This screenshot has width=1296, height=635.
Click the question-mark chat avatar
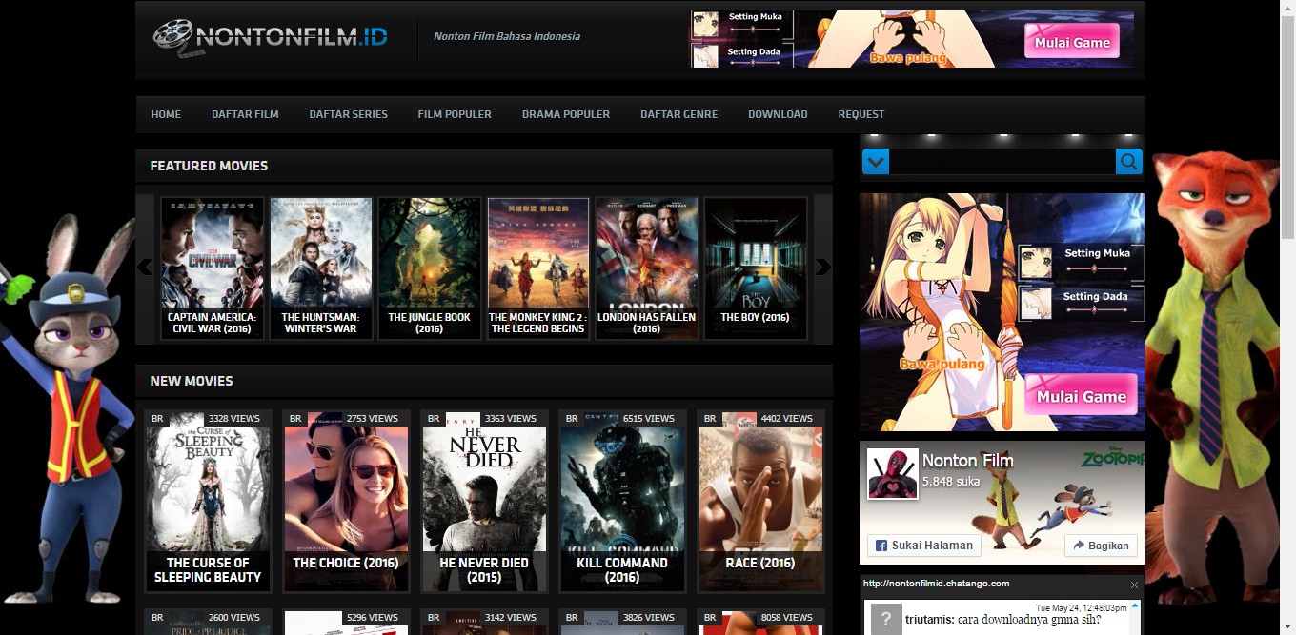point(885,619)
